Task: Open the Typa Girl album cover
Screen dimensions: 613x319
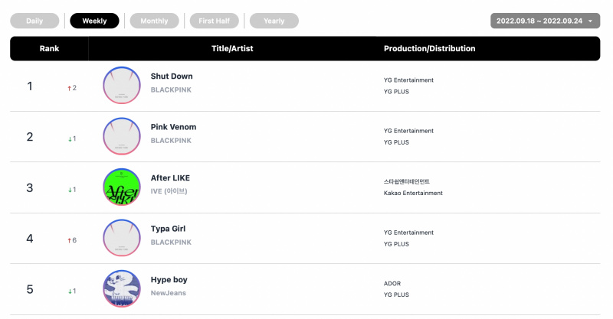Action: tap(122, 238)
